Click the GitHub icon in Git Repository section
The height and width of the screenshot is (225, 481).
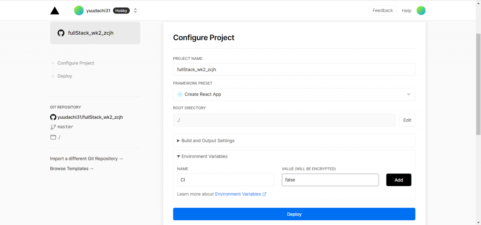click(x=53, y=117)
